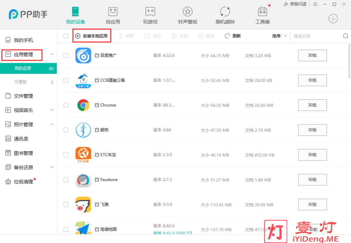Open the 工具箱 tab
The image size is (351, 243).
tap(262, 15)
